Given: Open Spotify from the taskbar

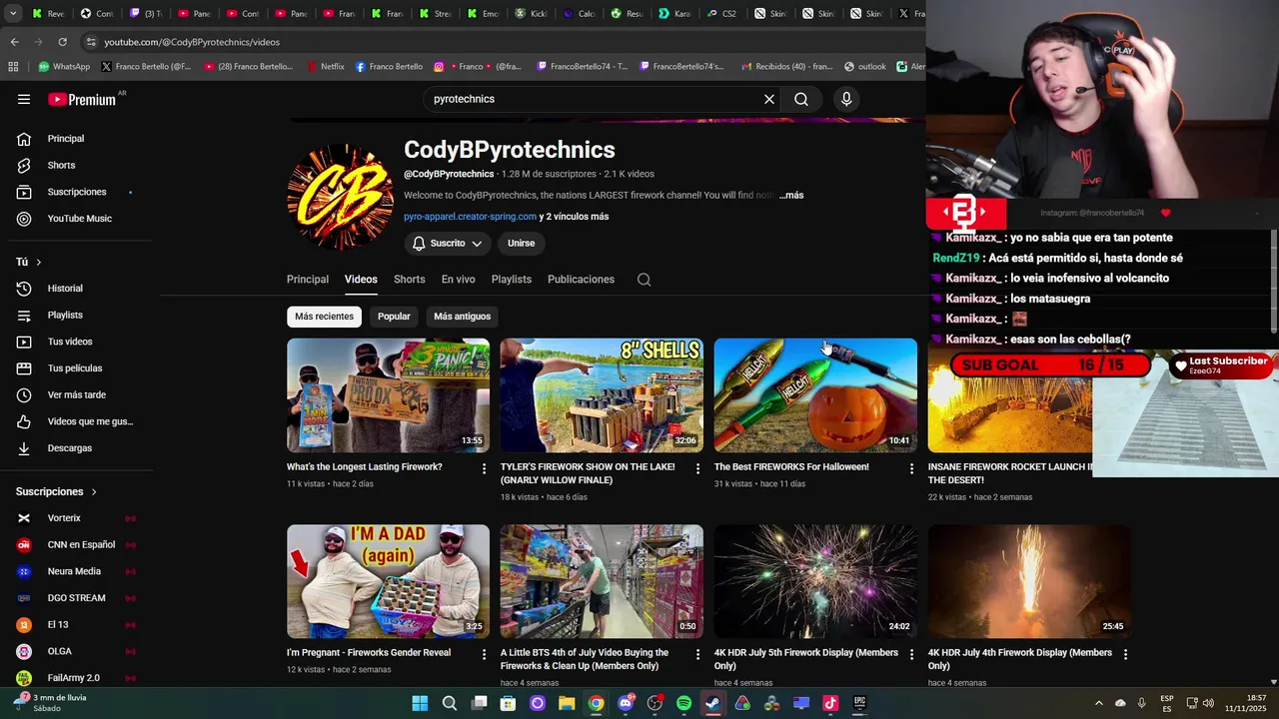Looking at the screenshot, I should tap(683, 703).
